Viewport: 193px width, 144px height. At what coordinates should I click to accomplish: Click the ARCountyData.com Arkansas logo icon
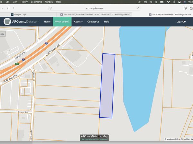click(x=7, y=21)
